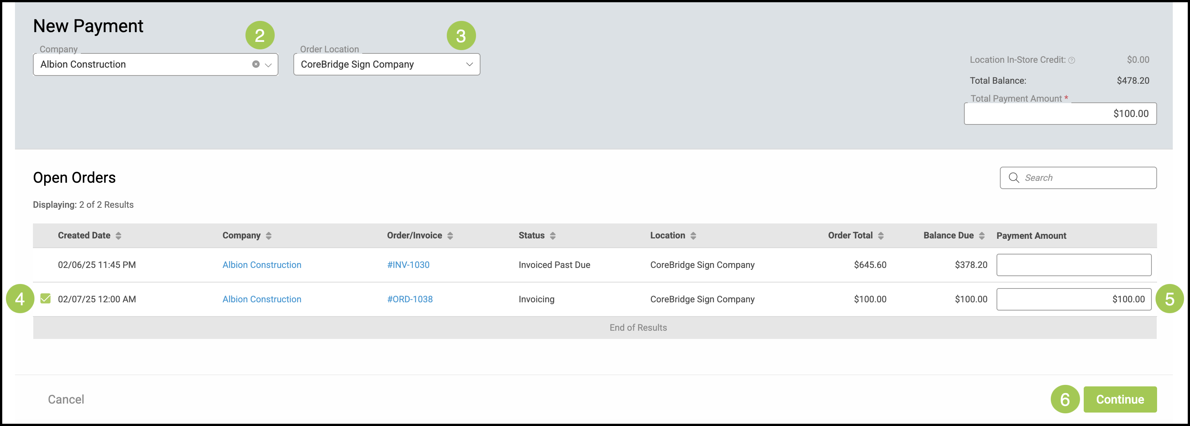The width and height of the screenshot is (1190, 426).
Task: Click the $100.00 payment amount field for ORD-1038
Action: coord(1073,299)
